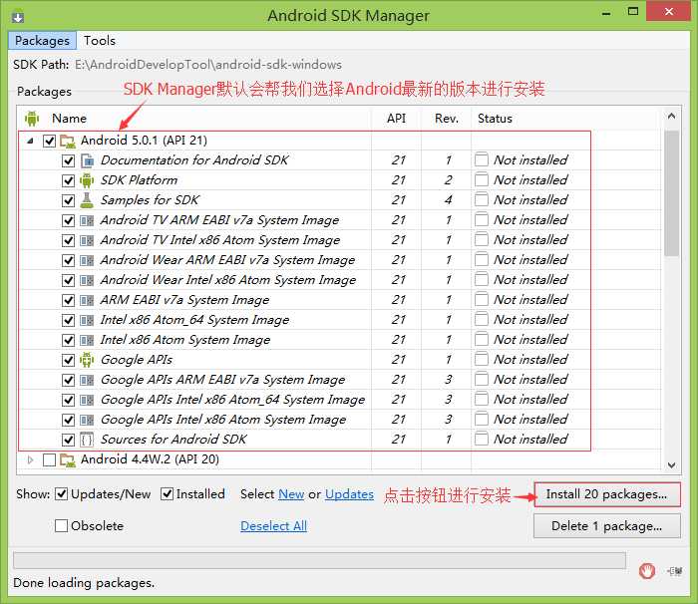The height and width of the screenshot is (604, 698).
Task: Open the Packages menu
Action: (x=42, y=41)
